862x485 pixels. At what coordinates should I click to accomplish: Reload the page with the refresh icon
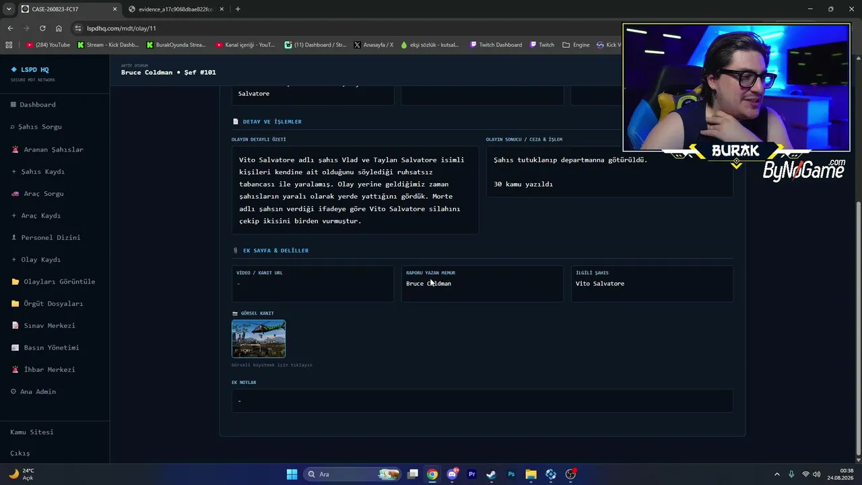pos(42,28)
